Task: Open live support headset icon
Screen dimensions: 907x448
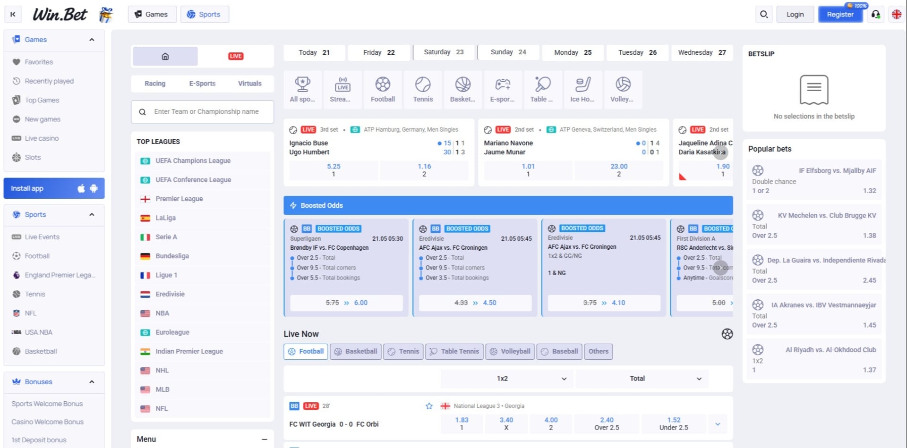Action: [x=876, y=14]
